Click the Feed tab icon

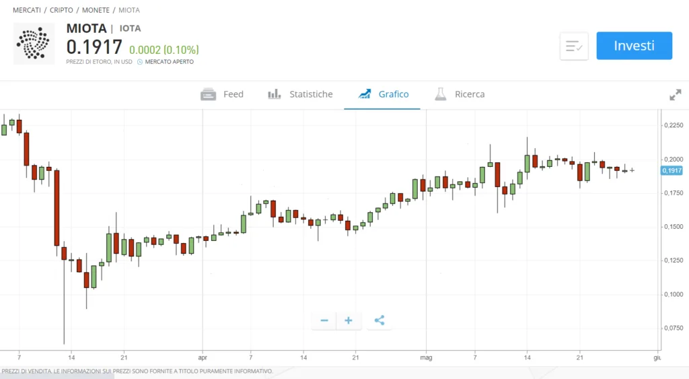pos(209,94)
